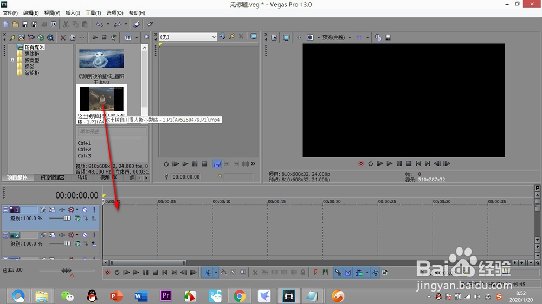Open the 视图(V) menu
The width and height of the screenshot is (542, 304).
[52, 13]
